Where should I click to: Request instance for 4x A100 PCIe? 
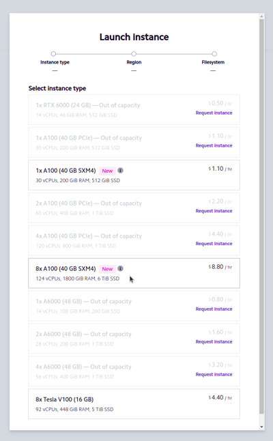[x=214, y=244]
